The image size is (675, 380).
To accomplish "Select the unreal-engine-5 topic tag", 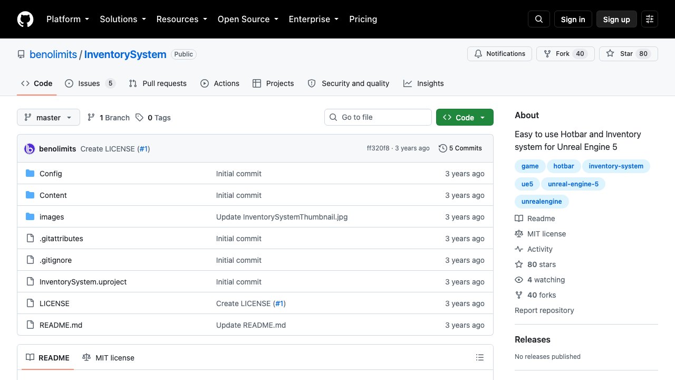I will coord(573,184).
